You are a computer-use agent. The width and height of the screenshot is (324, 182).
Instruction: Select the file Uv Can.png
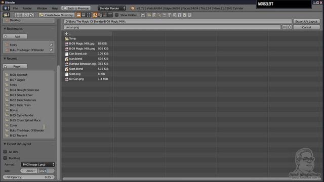tap(76, 79)
